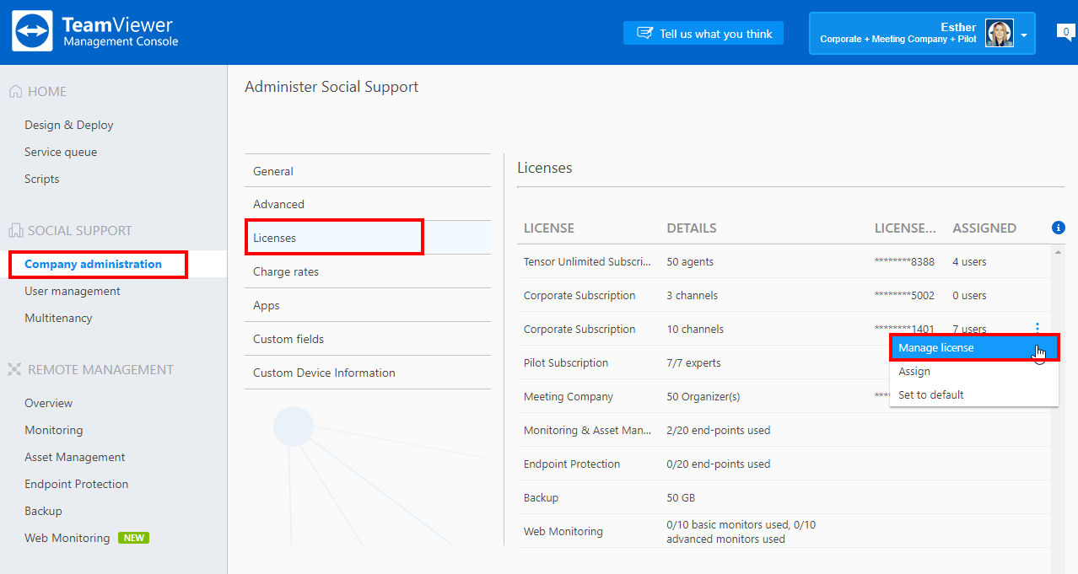This screenshot has width=1078, height=574.
Task: Open Backup in sidebar
Action: [44, 511]
